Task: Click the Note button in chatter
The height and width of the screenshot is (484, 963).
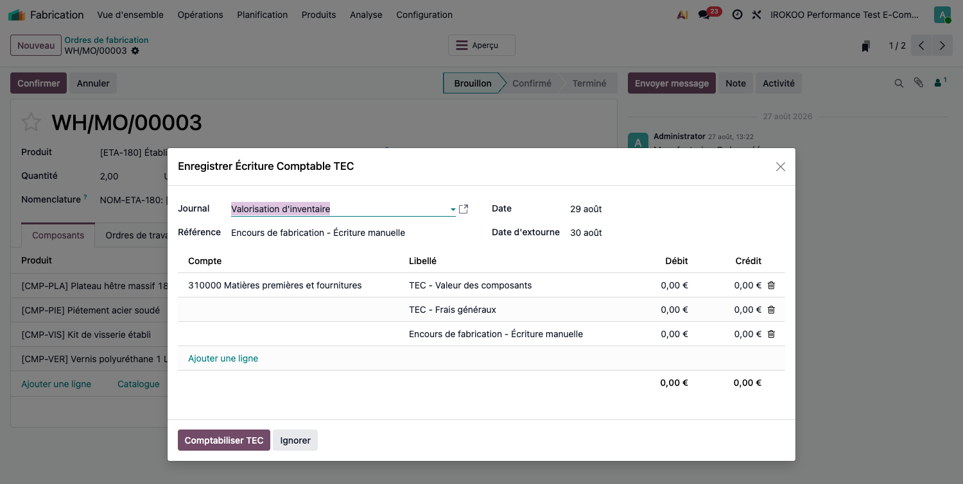Action: click(x=736, y=83)
